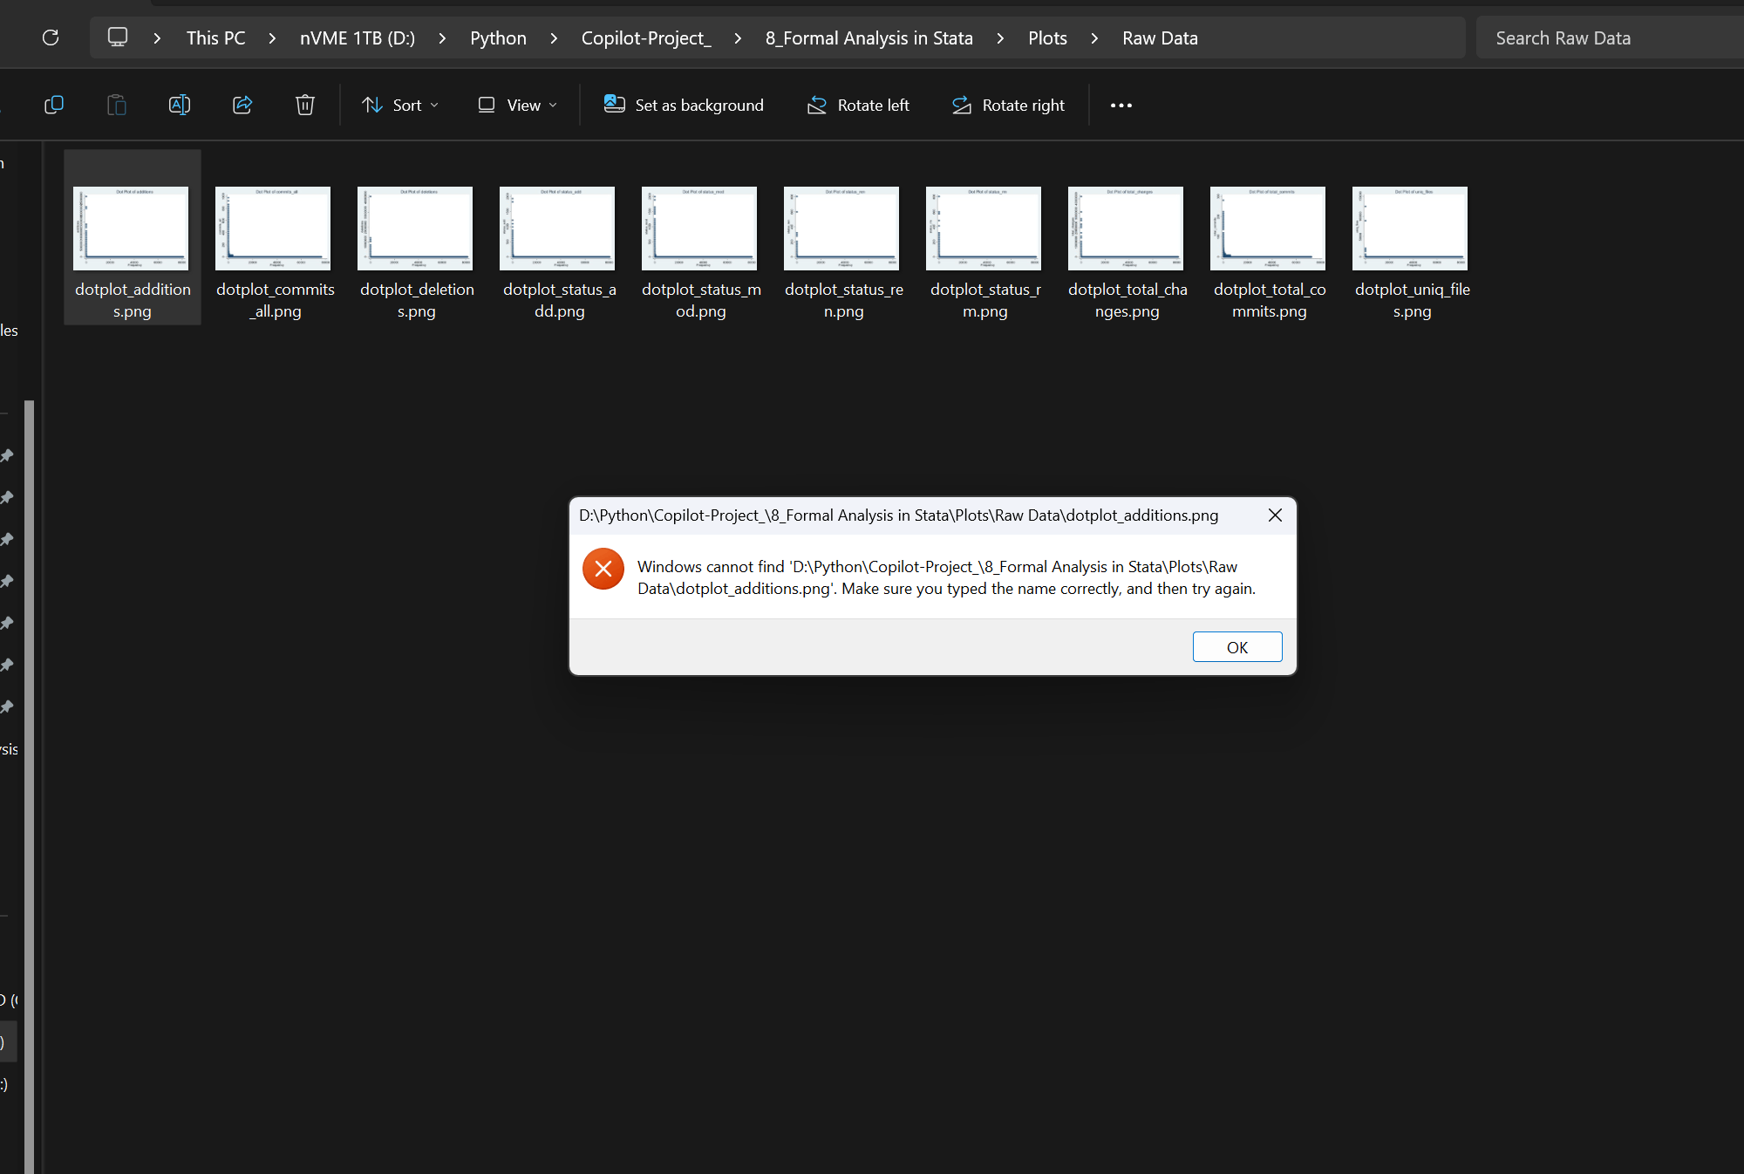Click the Copy icon in toolbar

click(54, 105)
